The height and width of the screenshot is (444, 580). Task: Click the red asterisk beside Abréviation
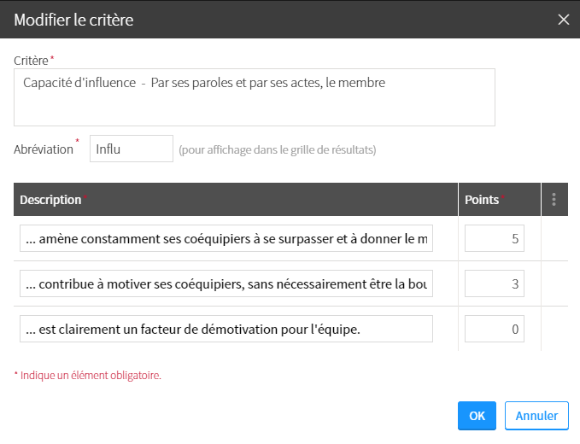78,141
